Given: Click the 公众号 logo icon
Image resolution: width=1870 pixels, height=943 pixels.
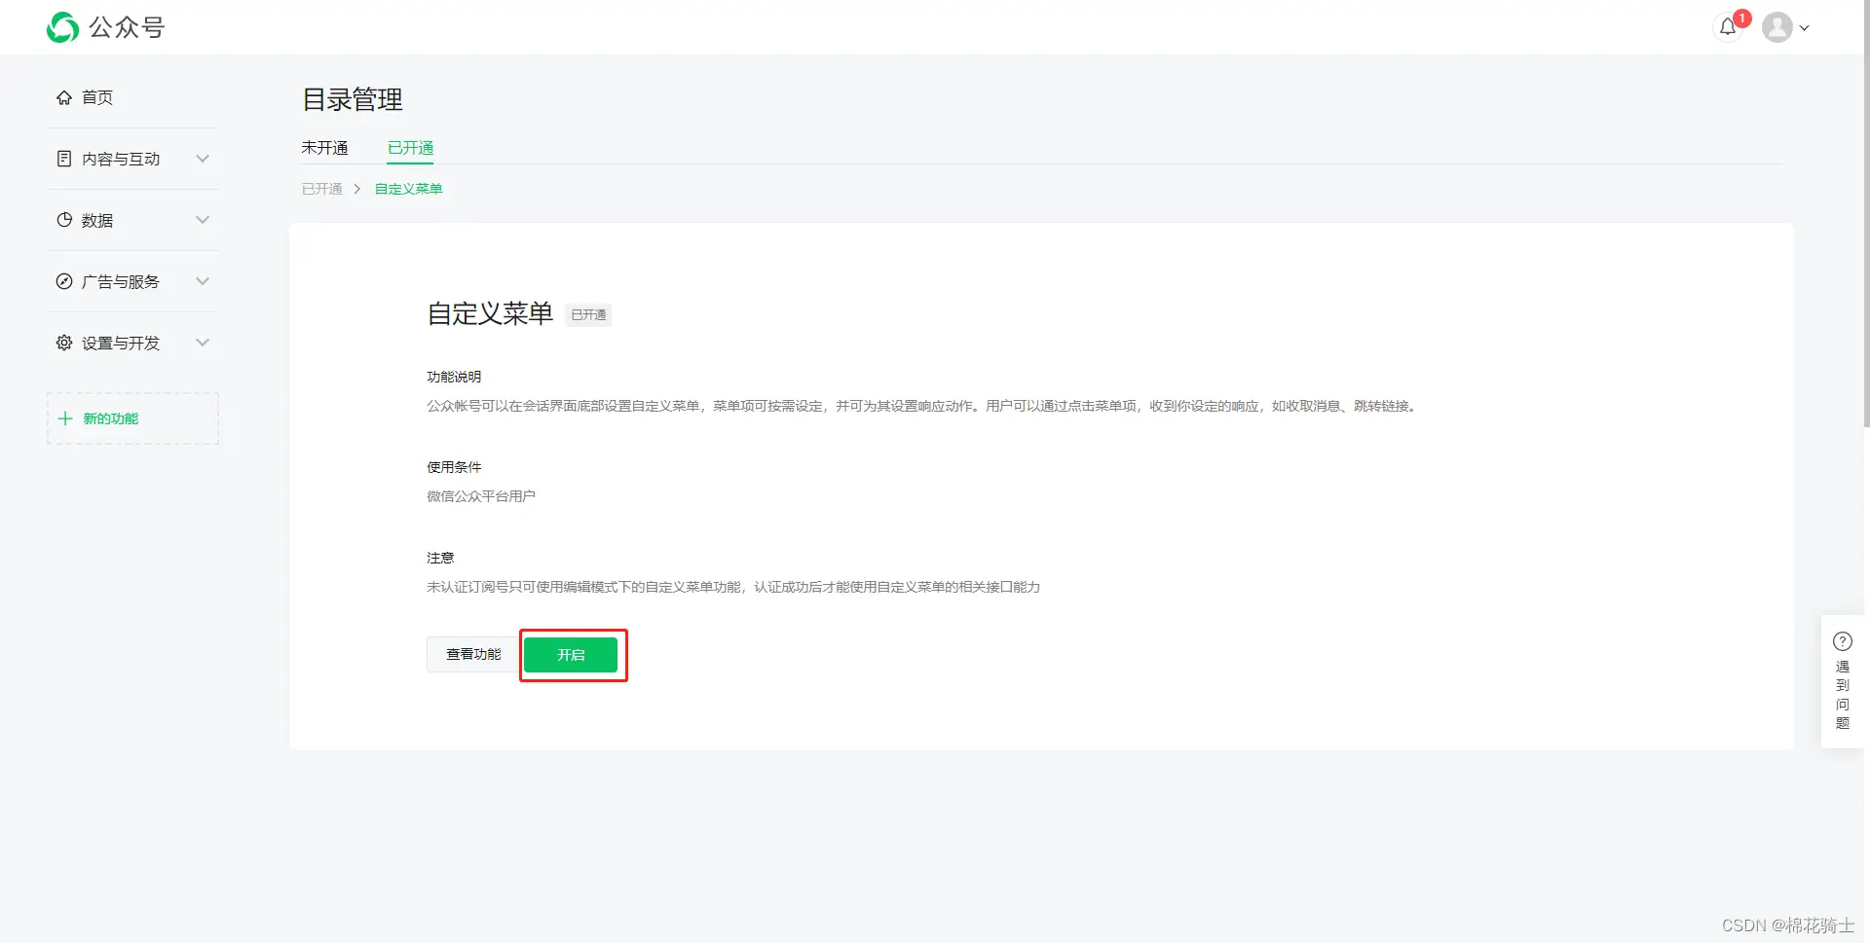Looking at the screenshot, I should [61, 27].
